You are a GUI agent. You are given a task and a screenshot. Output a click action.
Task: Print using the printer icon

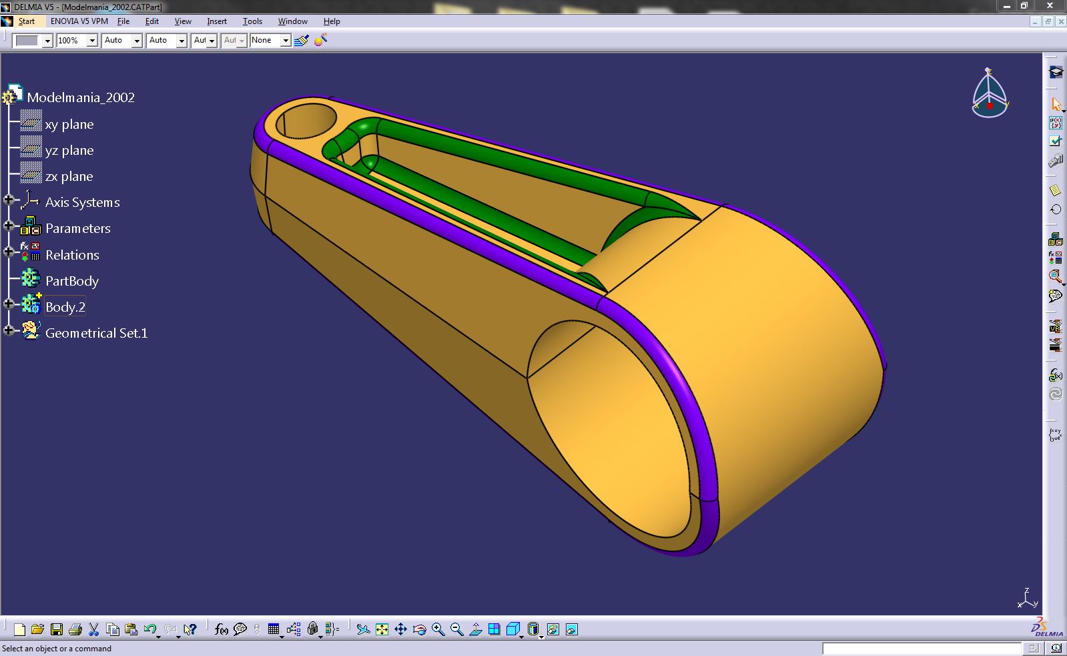click(x=75, y=629)
